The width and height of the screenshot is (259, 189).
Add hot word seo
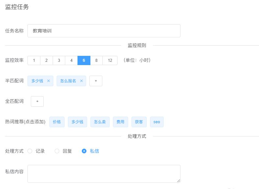[157, 122]
